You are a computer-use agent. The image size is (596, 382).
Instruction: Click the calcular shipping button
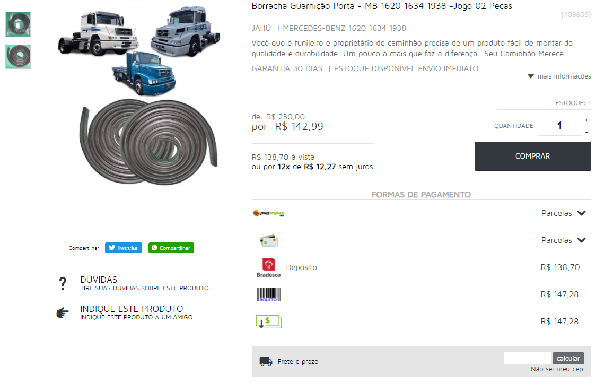point(568,359)
